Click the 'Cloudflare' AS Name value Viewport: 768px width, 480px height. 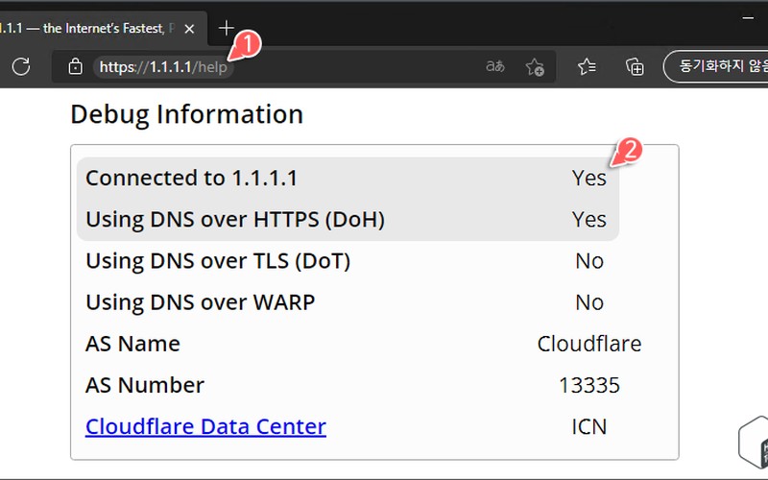(x=589, y=344)
